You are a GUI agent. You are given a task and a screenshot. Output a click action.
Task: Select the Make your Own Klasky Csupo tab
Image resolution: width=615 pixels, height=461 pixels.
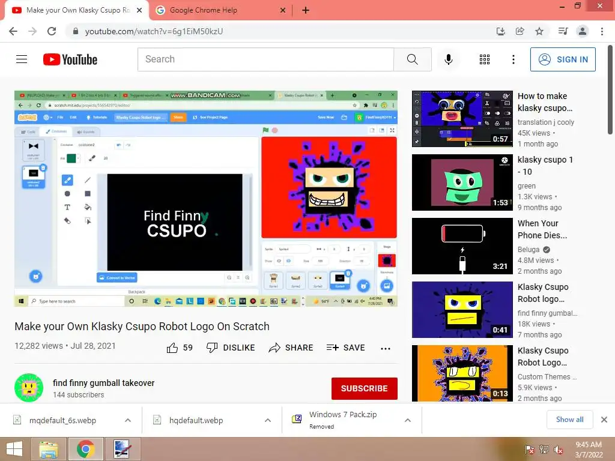click(x=76, y=10)
